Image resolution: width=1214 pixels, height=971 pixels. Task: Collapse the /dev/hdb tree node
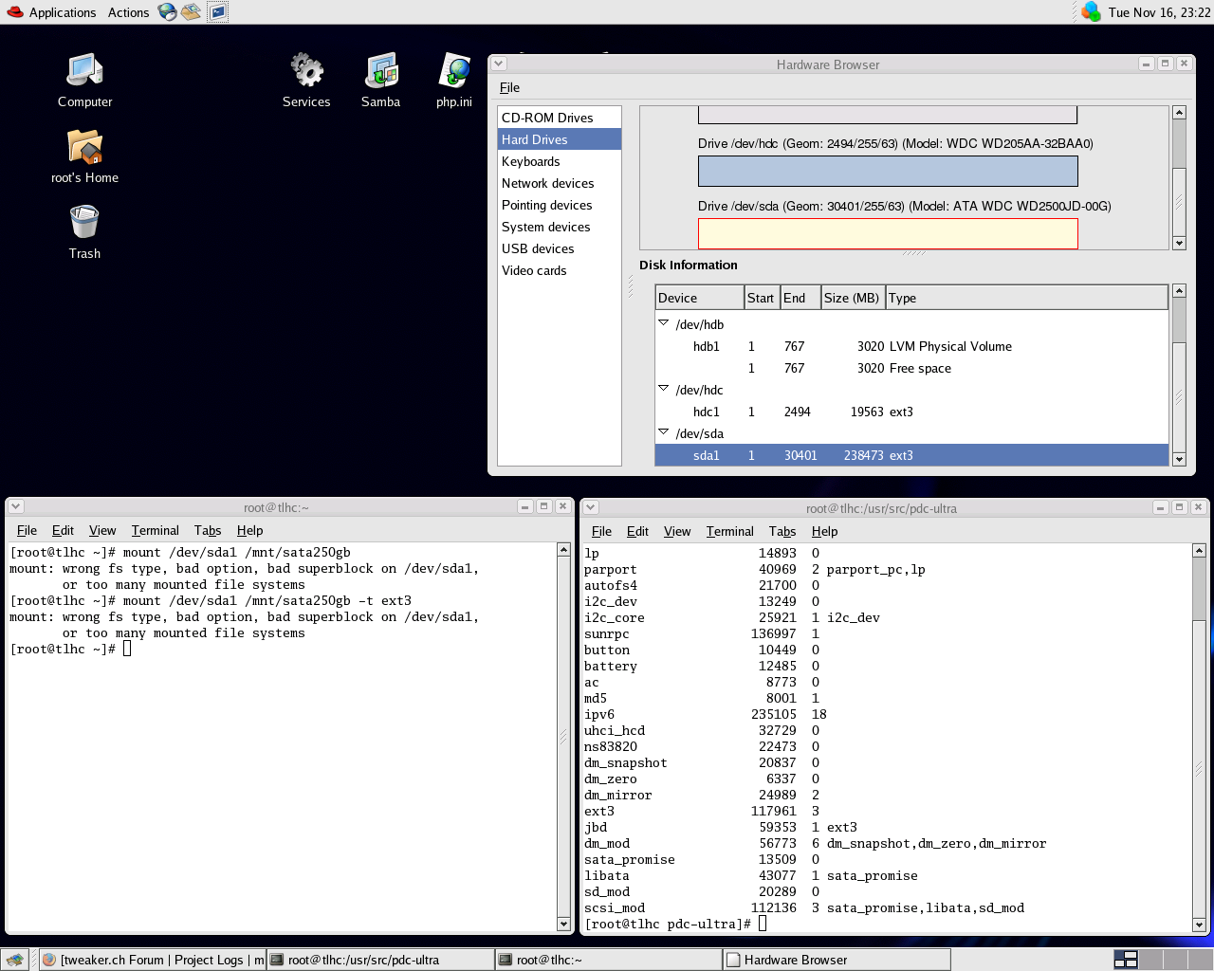(664, 323)
